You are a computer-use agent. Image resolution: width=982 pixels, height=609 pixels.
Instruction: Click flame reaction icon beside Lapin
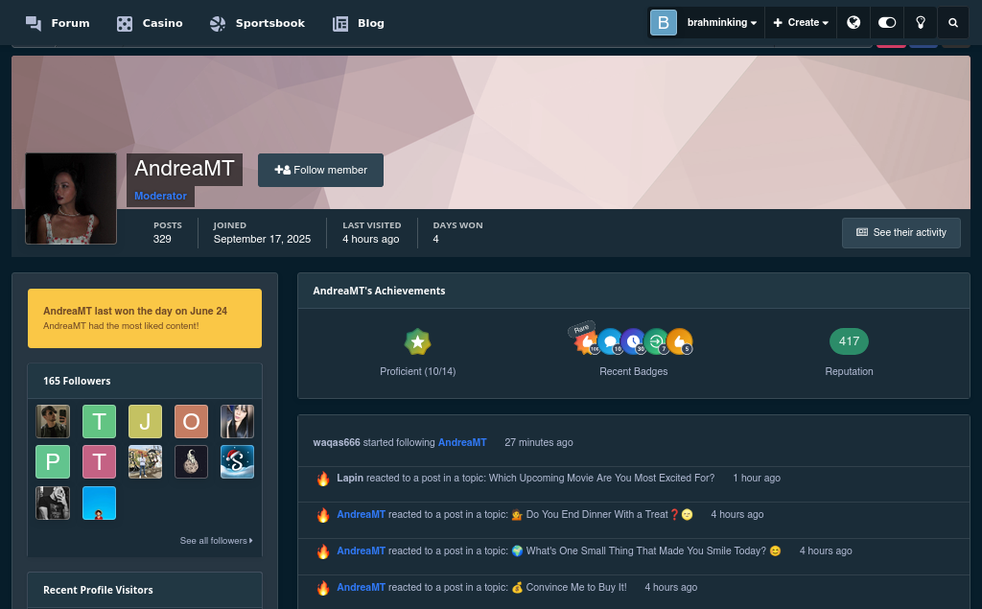(323, 479)
